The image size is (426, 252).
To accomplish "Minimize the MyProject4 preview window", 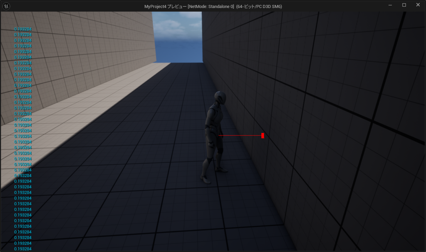I will point(390,5).
